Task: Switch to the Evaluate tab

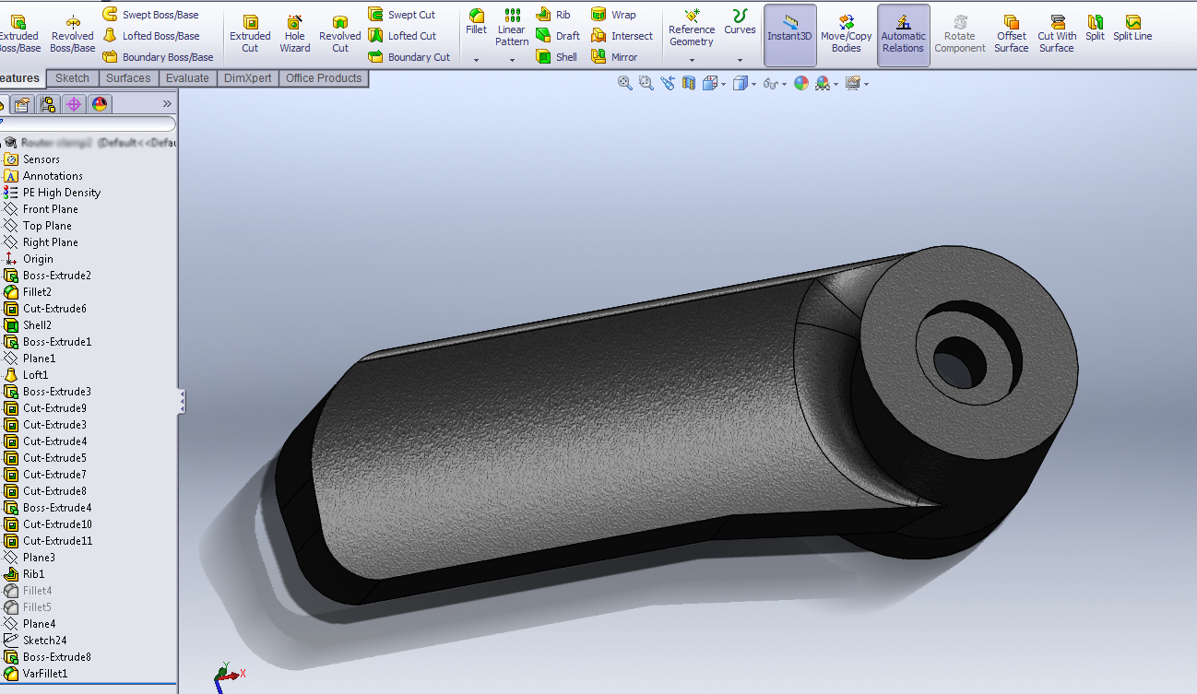Action: click(187, 78)
